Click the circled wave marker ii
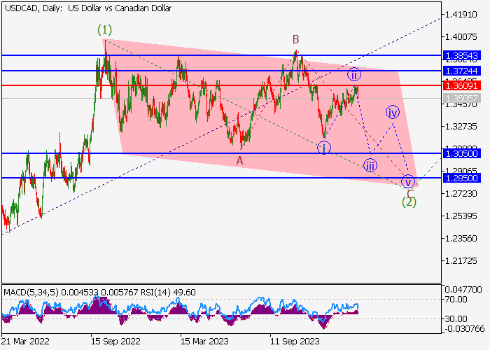The image size is (490, 350). click(353, 75)
